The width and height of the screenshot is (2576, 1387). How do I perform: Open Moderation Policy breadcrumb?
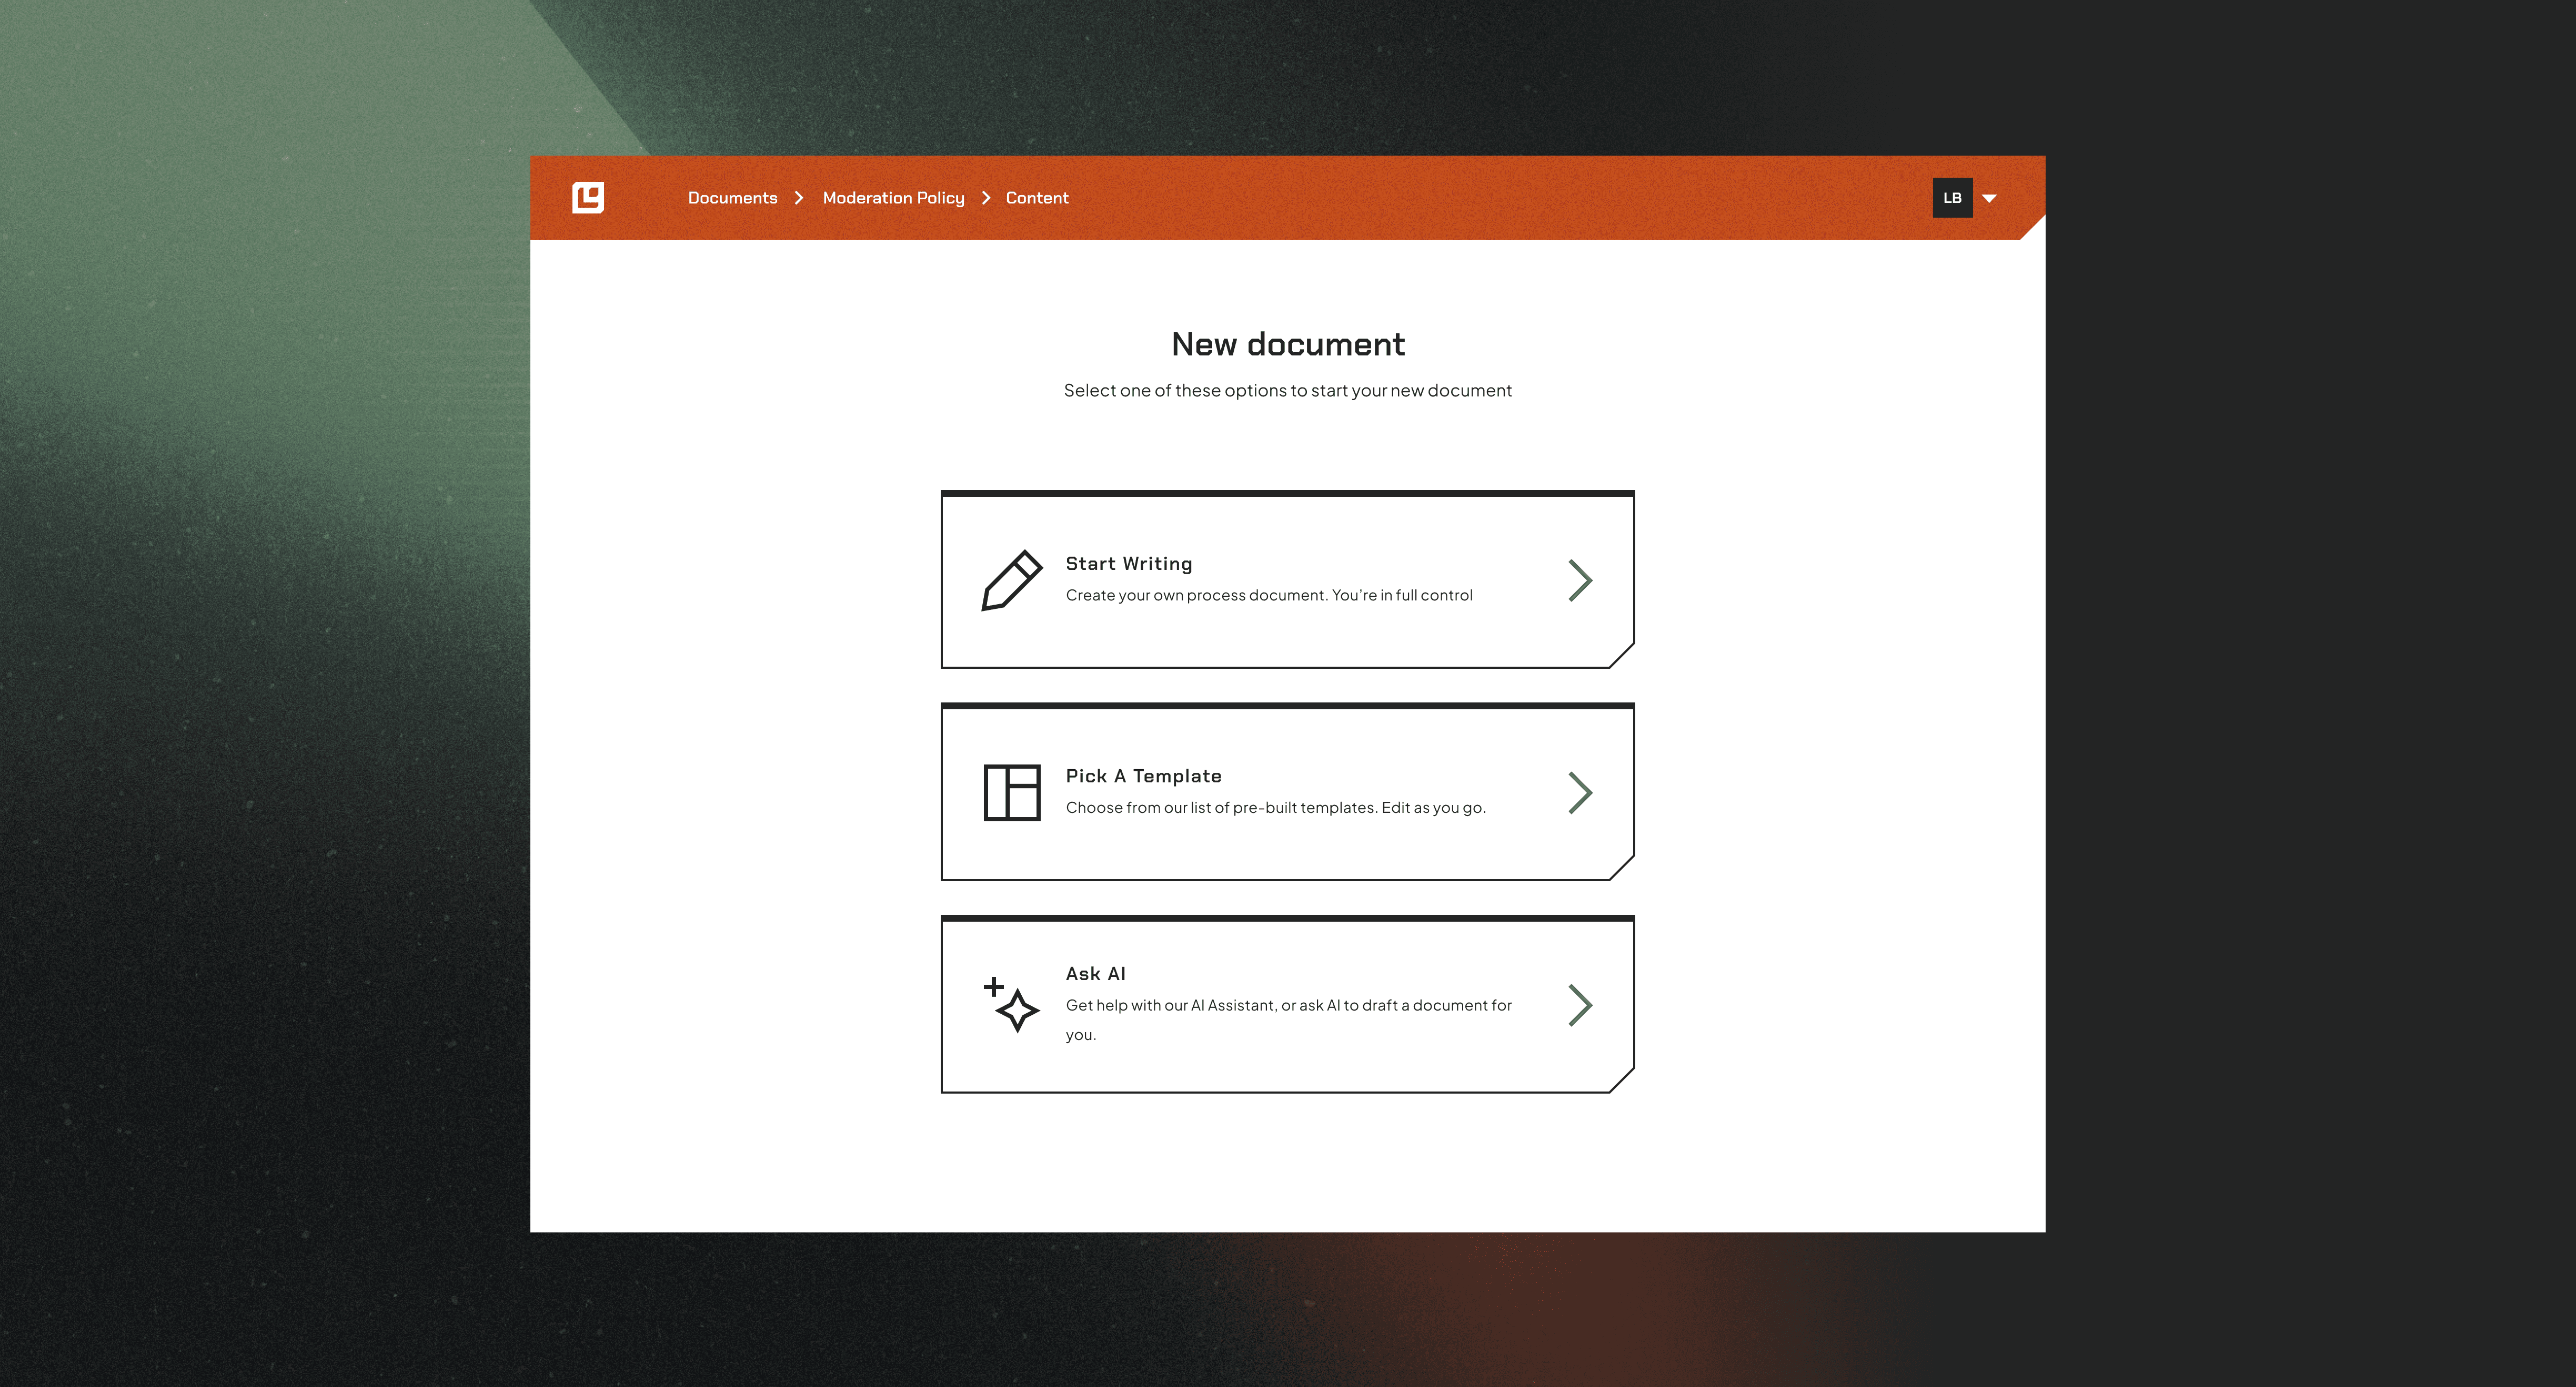(893, 198)
